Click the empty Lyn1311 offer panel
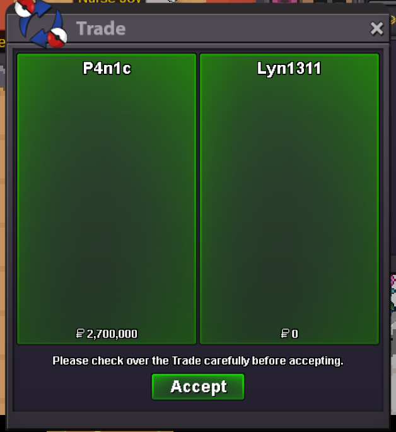396x432 pixels. (x=289, y=199)
